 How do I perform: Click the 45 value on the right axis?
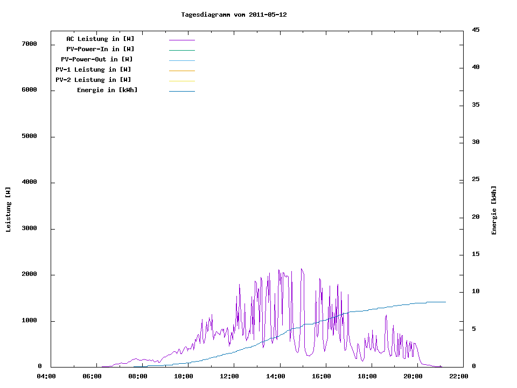coord(476,30)
